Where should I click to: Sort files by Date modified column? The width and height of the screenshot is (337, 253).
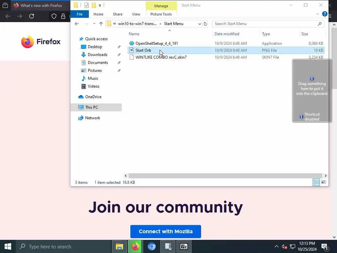pyautogui.click(x=227, y=34)
